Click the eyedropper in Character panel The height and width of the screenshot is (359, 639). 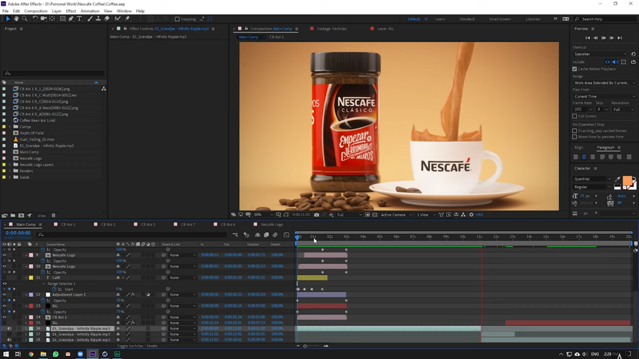point(618,179)
